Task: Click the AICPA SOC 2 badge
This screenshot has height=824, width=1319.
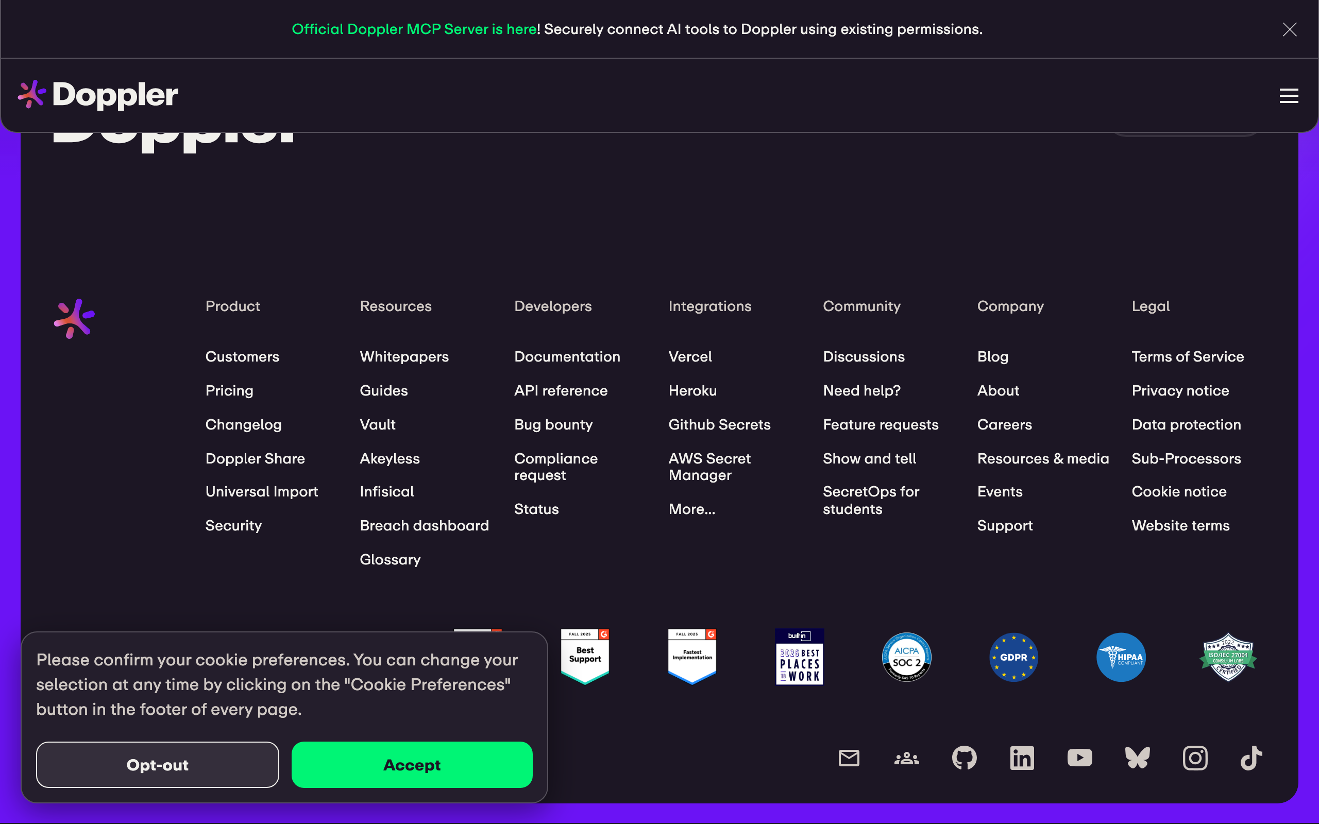Action: 906,657
